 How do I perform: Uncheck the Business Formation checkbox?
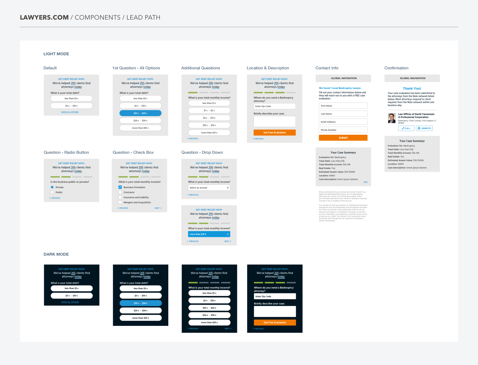(x=120, y=187)
